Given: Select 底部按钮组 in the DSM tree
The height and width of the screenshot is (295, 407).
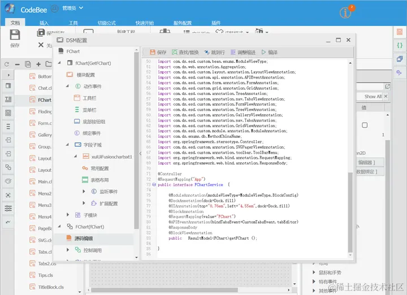Looking at the screenshot, I should pos(94,122).
